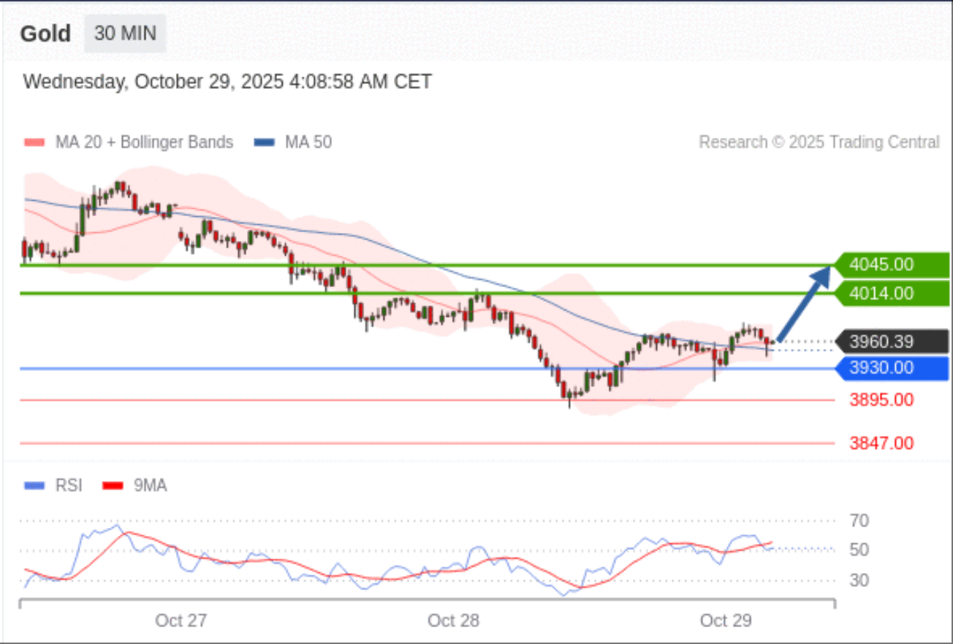This screenshot has width=953, height=644.
Task: Click the Oct 27 date axis label
Action: tap(181, 621)
